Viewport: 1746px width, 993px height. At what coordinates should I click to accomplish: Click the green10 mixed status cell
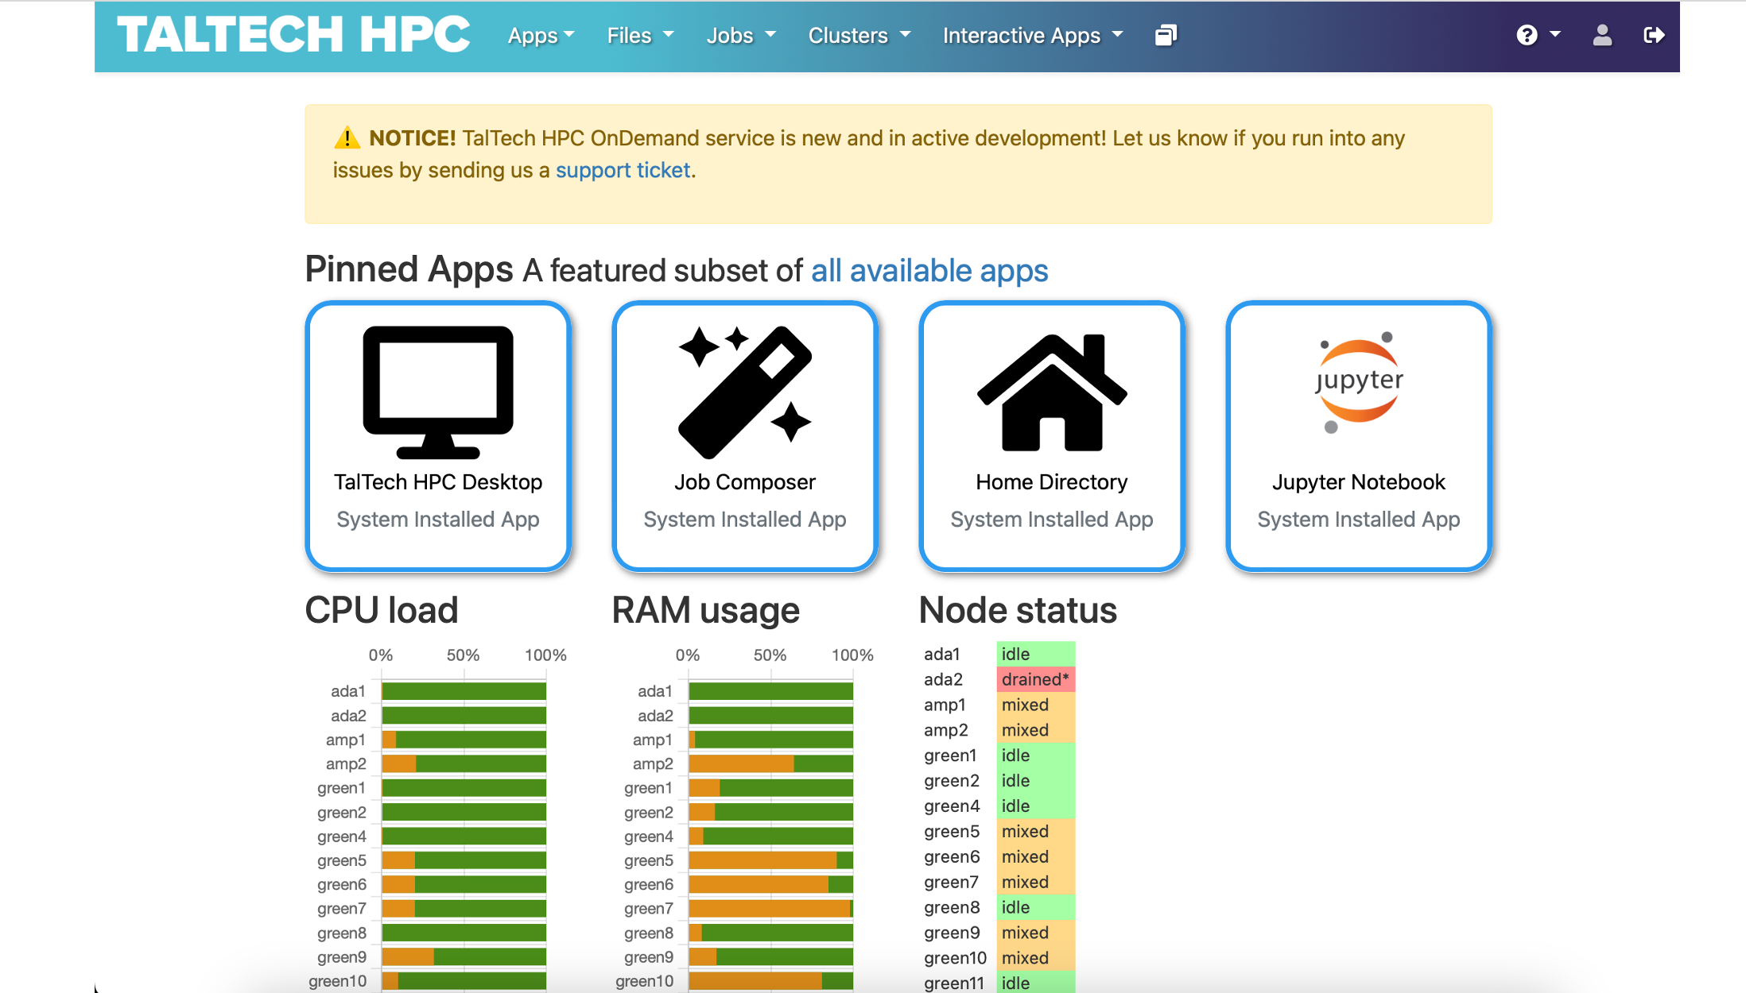[x=1036, y=958]
